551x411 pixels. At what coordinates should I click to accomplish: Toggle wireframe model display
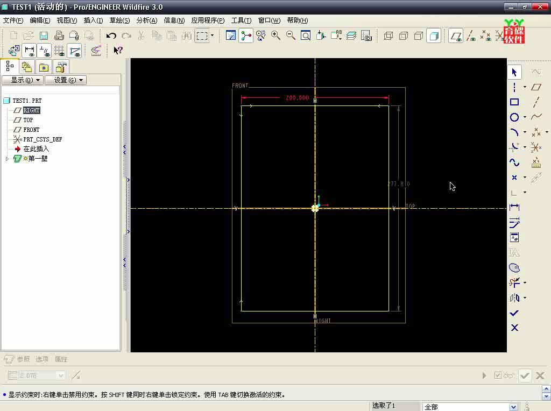(x=388, y=36)
